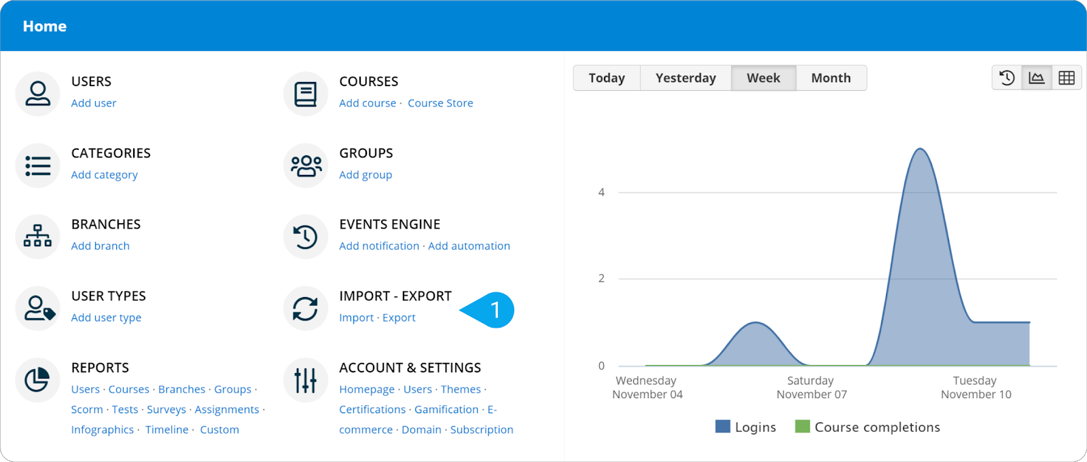Click the REPORTS section heading
1087x462 pixels.
point(100,368)
